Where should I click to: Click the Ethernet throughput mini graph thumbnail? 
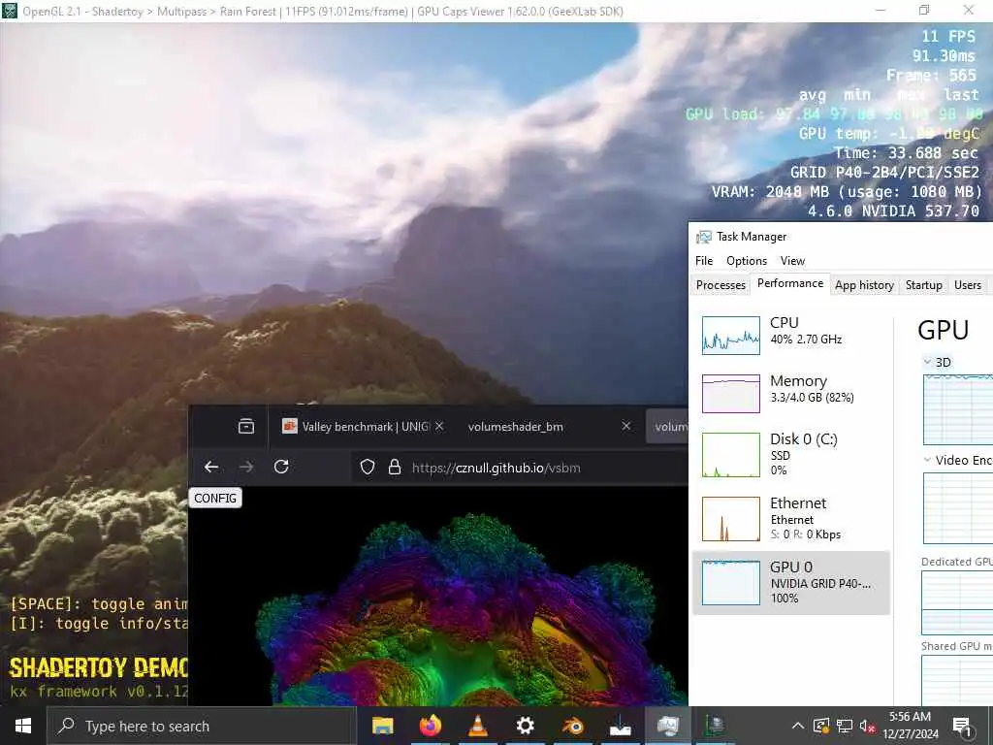pyautogui.click(x=731, y=519)
